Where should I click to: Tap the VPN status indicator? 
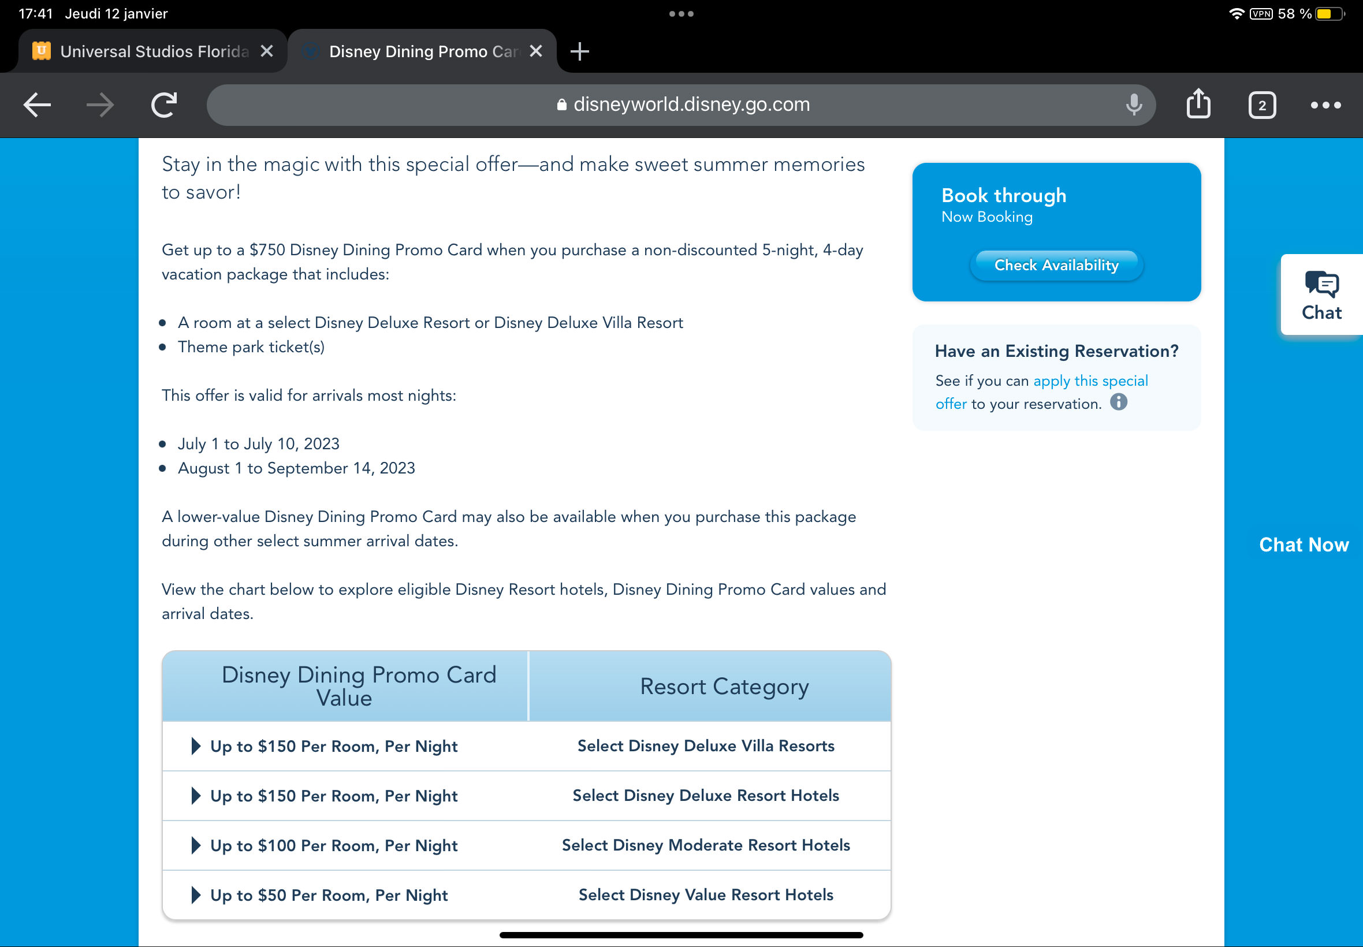click(x=1260, y=14)
